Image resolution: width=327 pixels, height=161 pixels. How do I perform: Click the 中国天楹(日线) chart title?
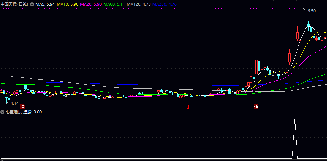(x=15, y=5)
